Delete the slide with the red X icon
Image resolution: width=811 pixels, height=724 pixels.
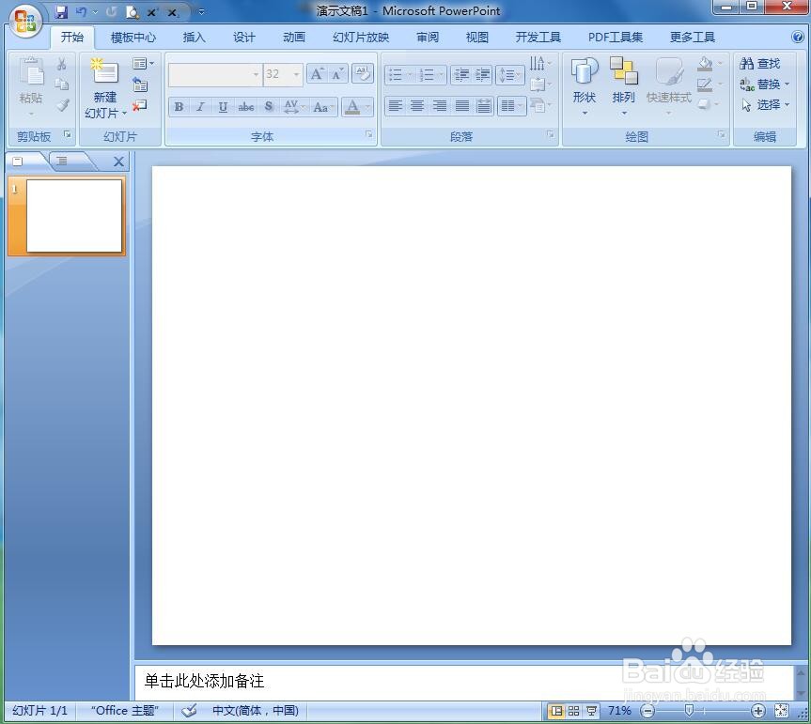pyautogui.click(x=140, y=106)
